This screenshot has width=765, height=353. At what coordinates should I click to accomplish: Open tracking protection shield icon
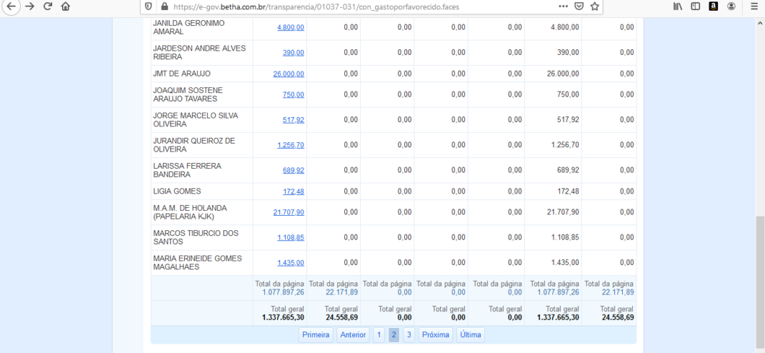point(149,6)
